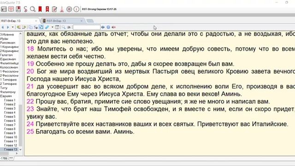Open 'Глава 12' of Евреям

[x=11, y=145]
